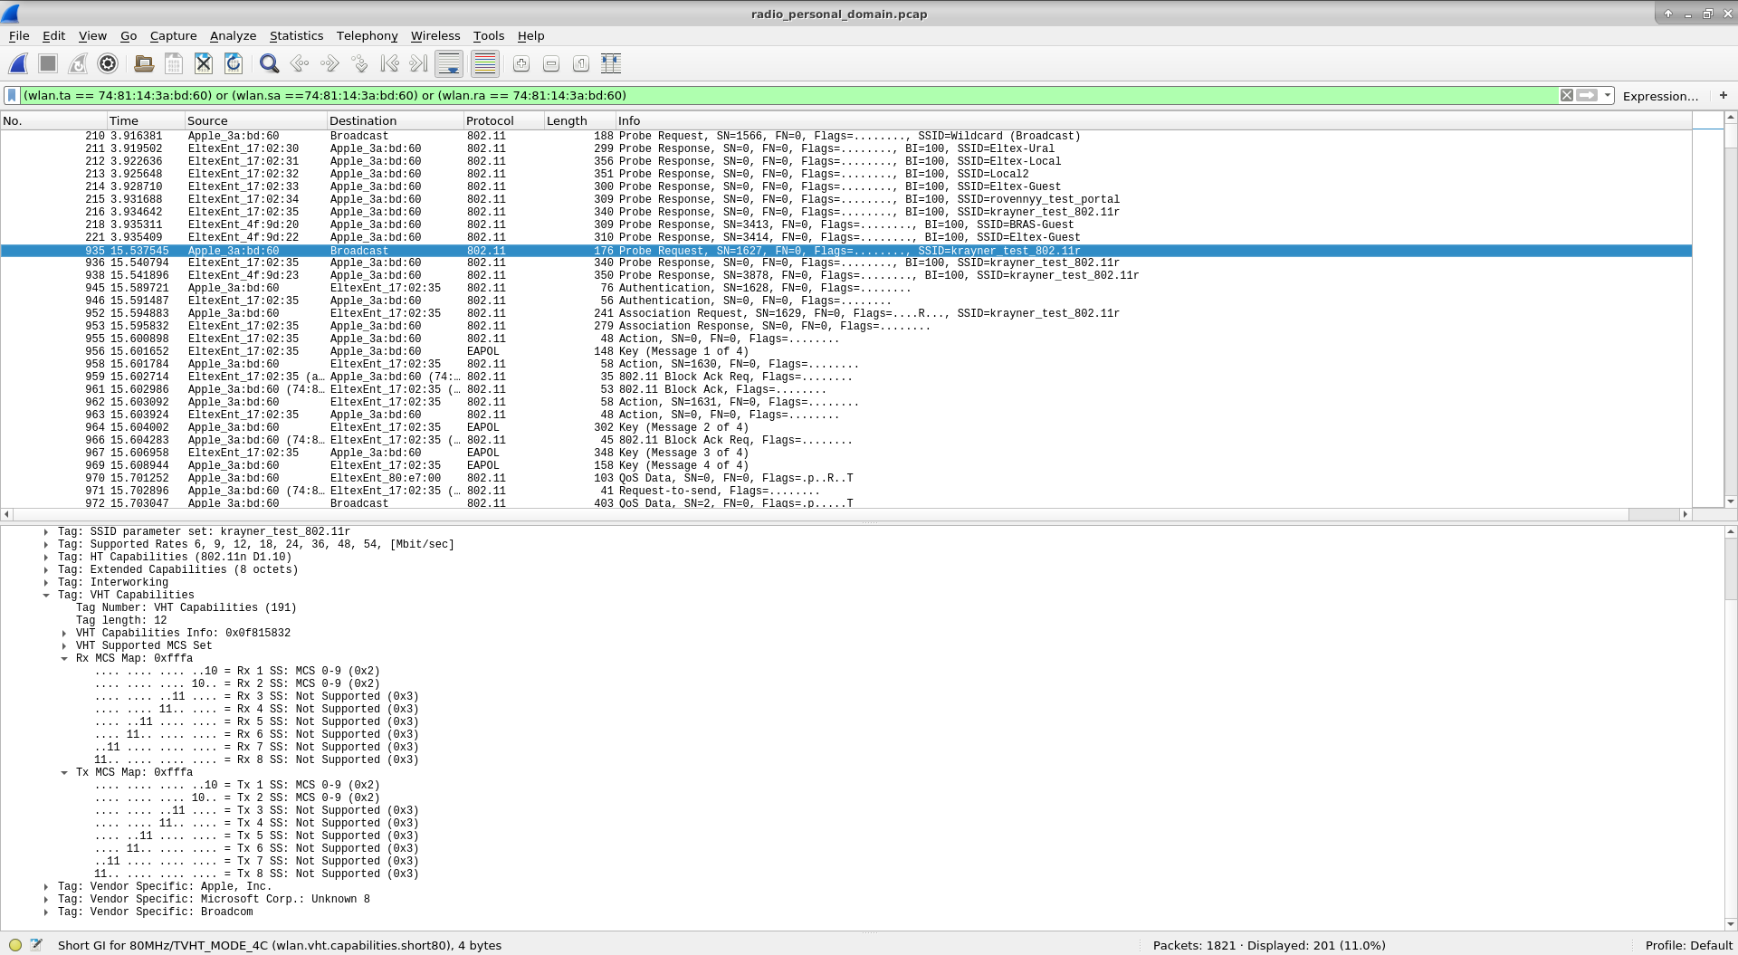Expand the Vendor Specific: Apple, Inc. tag
The width and height of the screenshot is (1738, 955).
(x=46, y=887)
